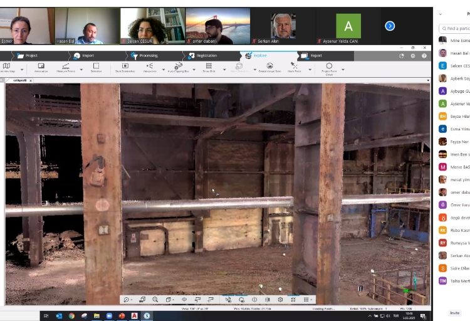The width and height of the screenshot is (470, 321).
Task: Toggle Show Grid in toolbar
Action: [209, 66]
